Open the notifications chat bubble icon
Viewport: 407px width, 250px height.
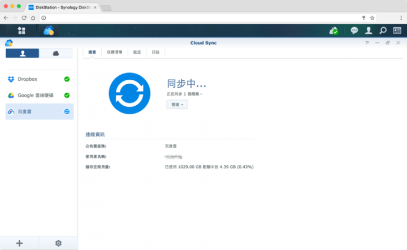(354, 31)
